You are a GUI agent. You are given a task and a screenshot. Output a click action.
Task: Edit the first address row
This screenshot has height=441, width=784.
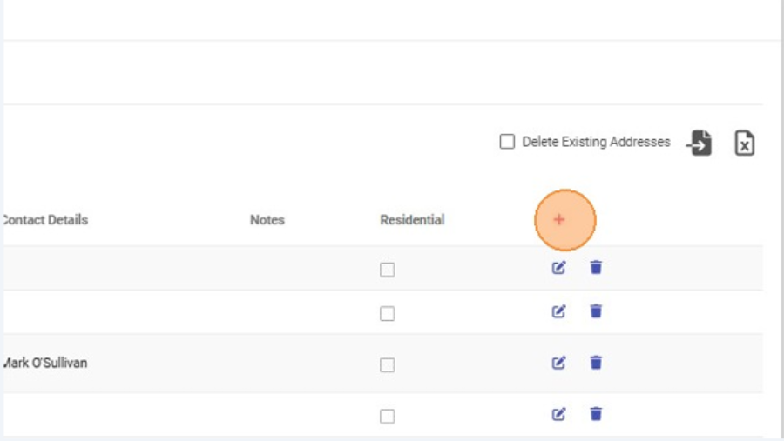559,268
